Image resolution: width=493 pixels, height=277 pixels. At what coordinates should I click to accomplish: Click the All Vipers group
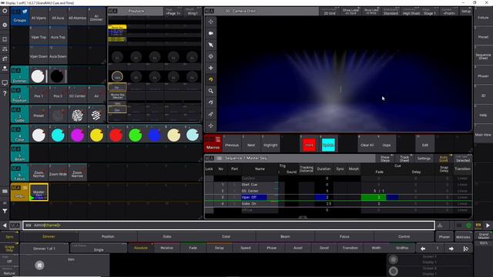point(39,17)
